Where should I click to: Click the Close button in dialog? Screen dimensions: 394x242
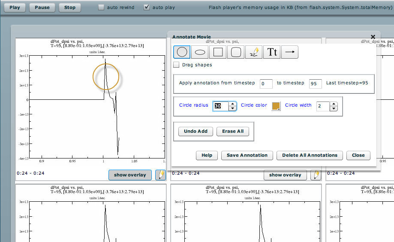[x=358, y=155]
